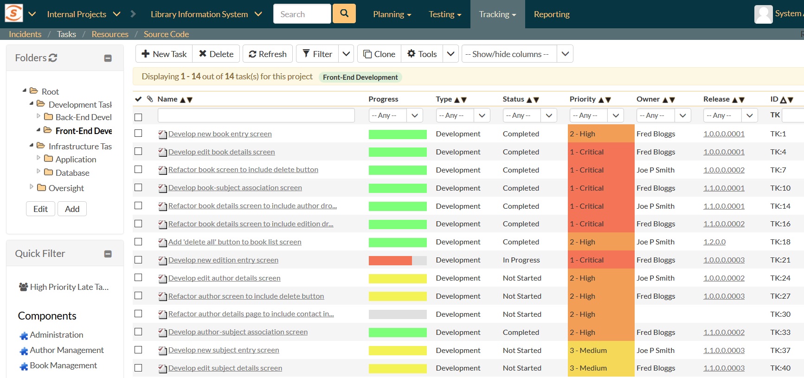Viewport: 804px width, 378px height.
Task: Click task icon beside Develop new book entry screen
Action: coord(162,135)
